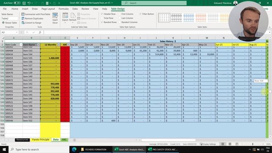
Task: Apply the first white table style
Action: click(x=164, y=18)
